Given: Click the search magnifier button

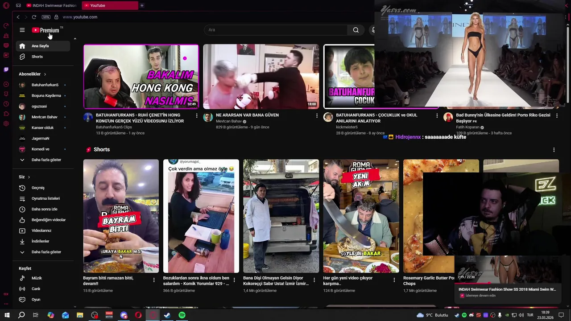Looking at the screenshot, I should [x=356, y=30].
